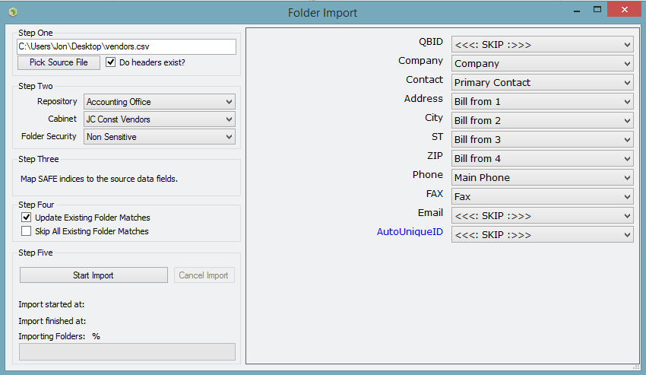Click the Pick Source File button
The height and width of the screenshot is (375, 646).
(59, 62)
